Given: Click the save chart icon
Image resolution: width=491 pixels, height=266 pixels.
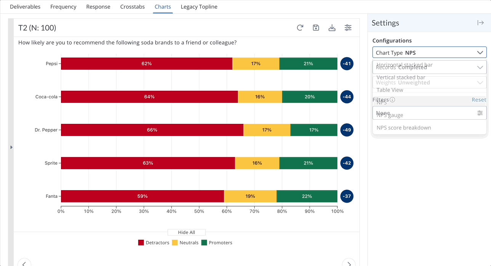Looking at the screenshot, I should tap(316, 28).
